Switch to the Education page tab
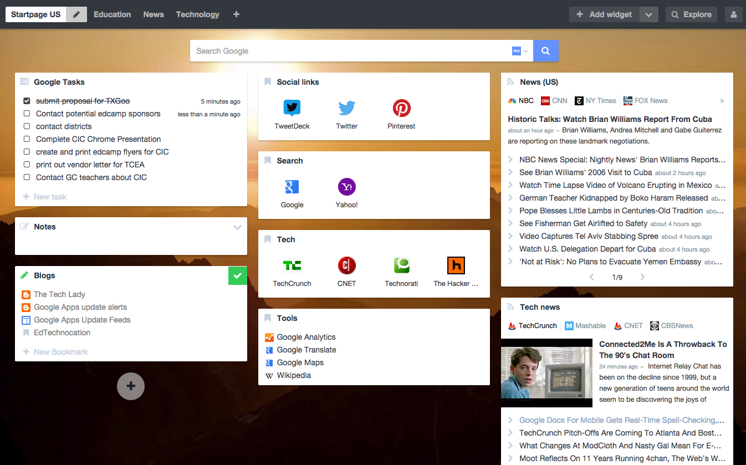The width and height of the screenshot is (746, 465). click(x=112, y=14)
